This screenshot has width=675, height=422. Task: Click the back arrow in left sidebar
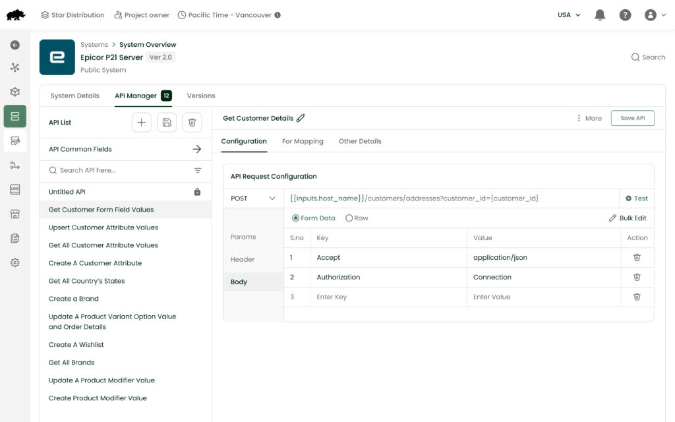15,45
